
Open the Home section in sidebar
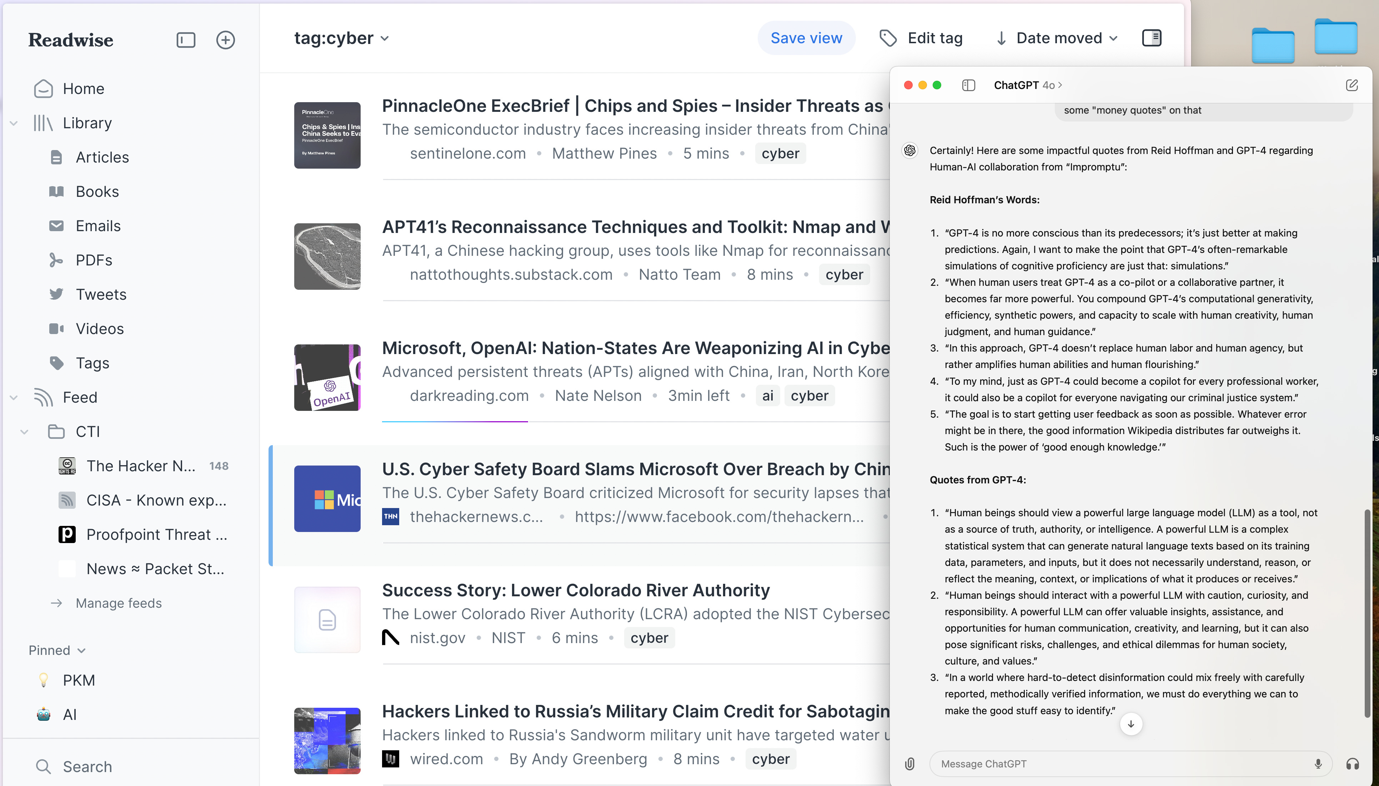[83, 89]
